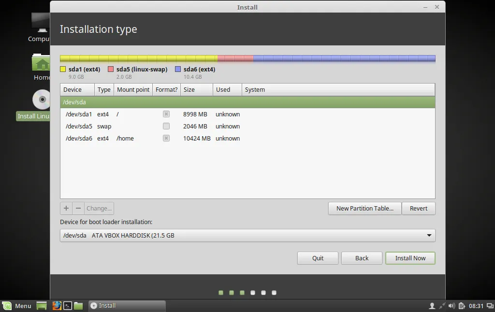Select the Install Linux Mint desktop disc icon
The width and height of the screenshot is (495, 312).
[42, 99]
